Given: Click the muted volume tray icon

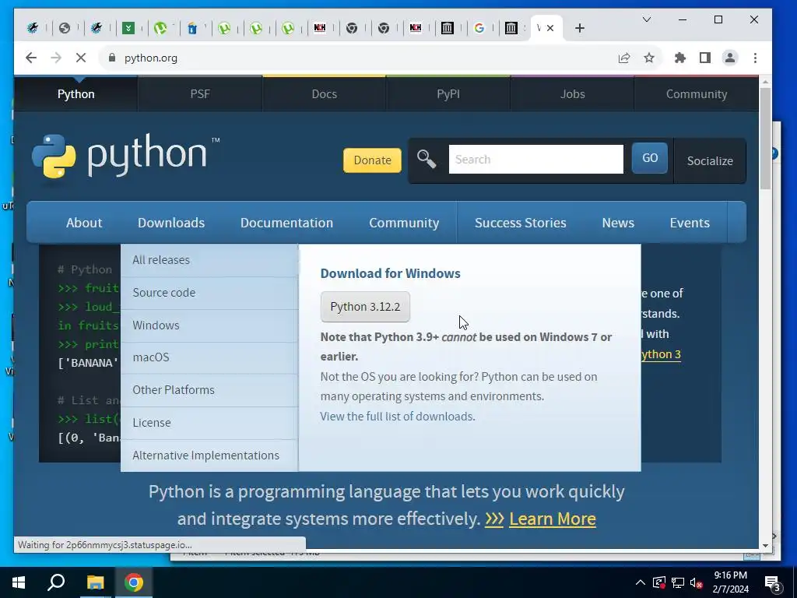Looking at the screenshot, I should tap(697, 582).
